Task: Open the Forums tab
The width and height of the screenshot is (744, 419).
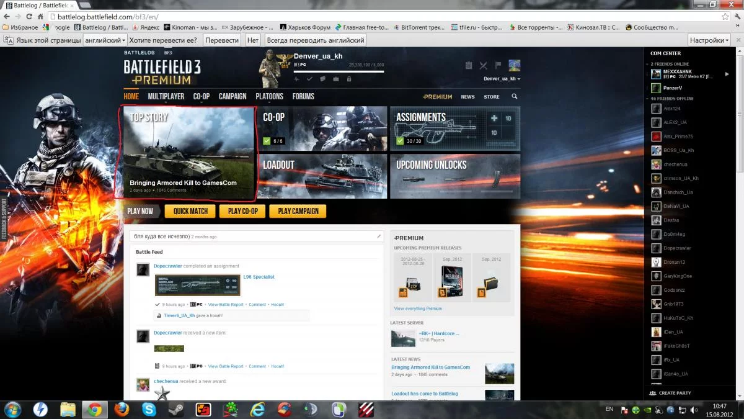Action: click(303, 97)
